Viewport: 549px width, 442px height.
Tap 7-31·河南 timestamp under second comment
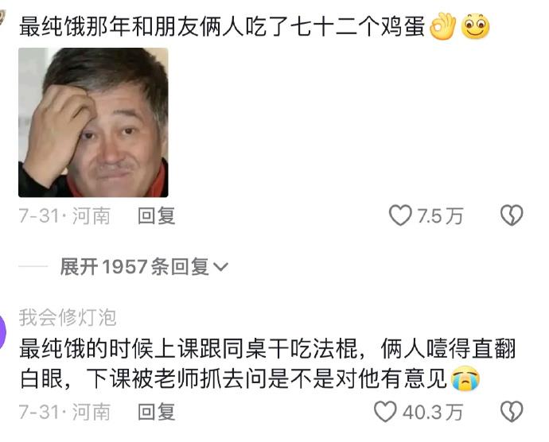click(x=64, y=412)
